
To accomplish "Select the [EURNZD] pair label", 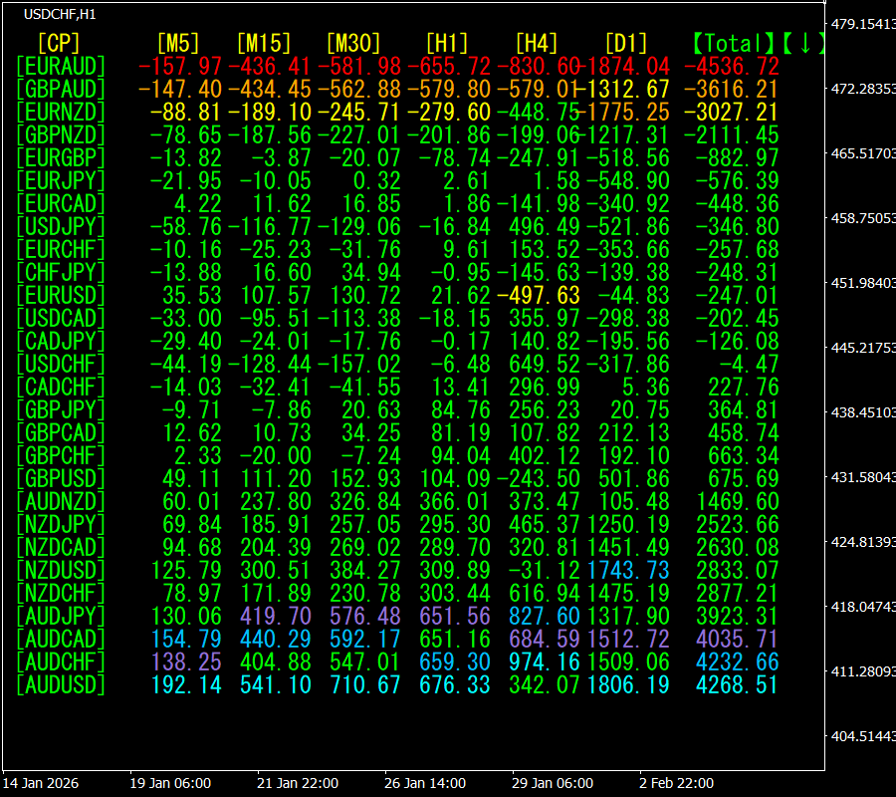I will coord(61,112).
